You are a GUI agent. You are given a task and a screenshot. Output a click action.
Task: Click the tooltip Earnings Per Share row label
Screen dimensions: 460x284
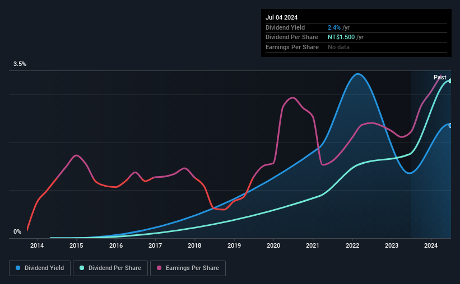click(292, 47)
